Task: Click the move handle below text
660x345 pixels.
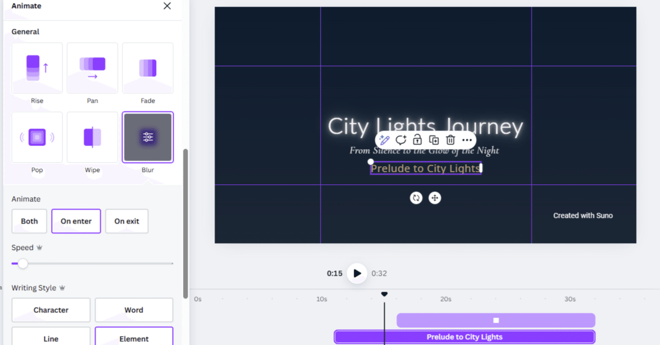Action: point(435,198)
